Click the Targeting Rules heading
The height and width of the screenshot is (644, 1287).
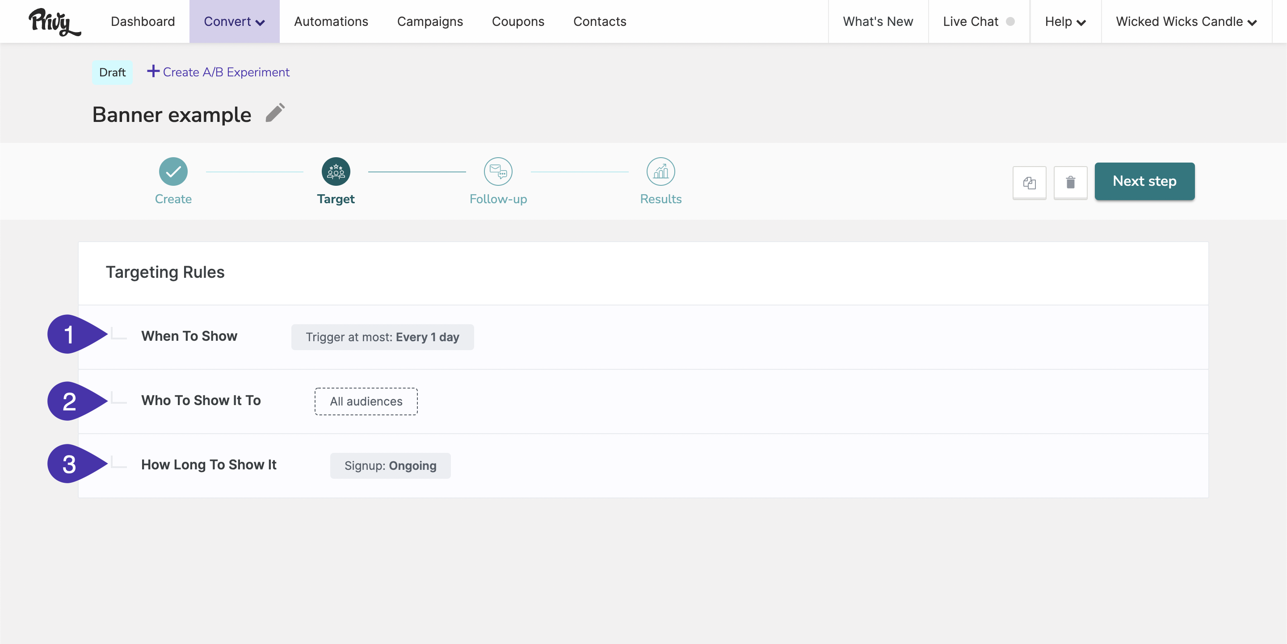click(165, 272)
